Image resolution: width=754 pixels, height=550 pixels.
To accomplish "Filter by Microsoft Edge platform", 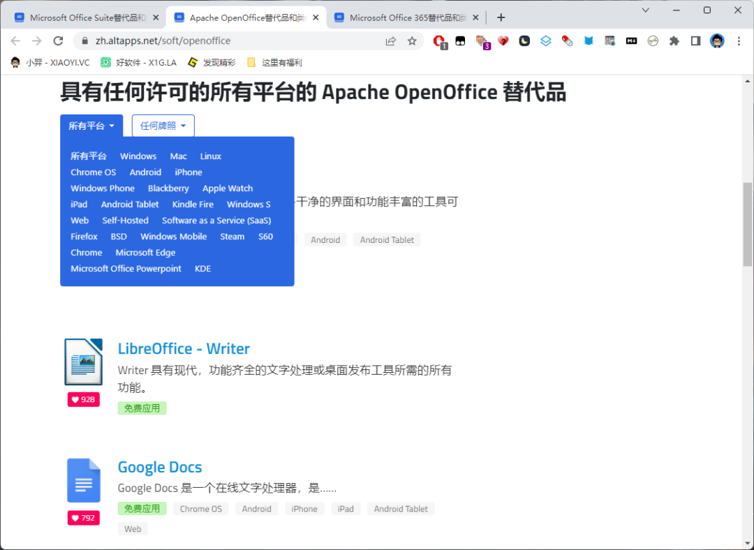I will pyautogui.click(x=145, y=253).
